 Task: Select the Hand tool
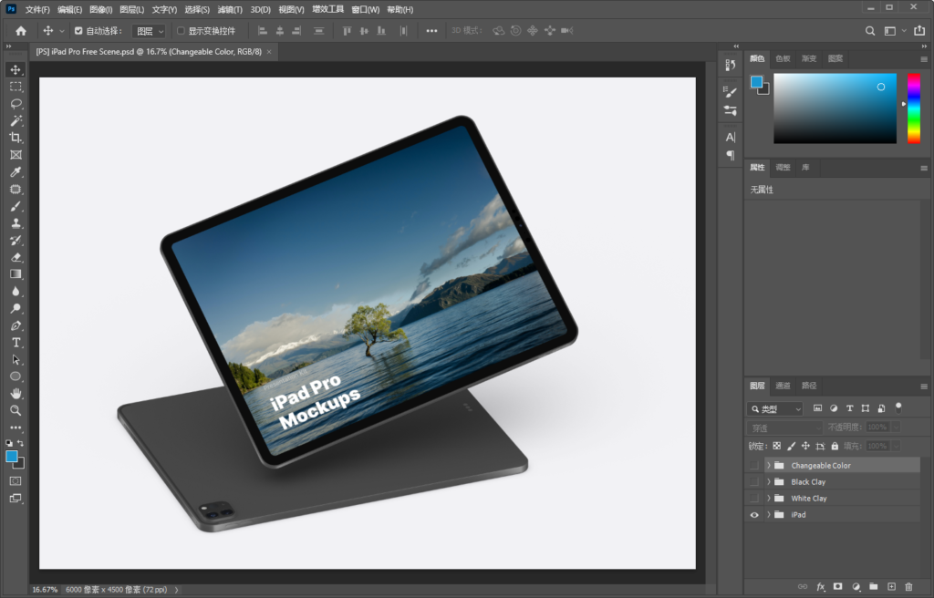(x=16, y=394)
